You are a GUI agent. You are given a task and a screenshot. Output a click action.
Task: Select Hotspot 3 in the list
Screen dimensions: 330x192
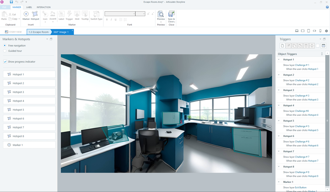[x=29, y=92]
